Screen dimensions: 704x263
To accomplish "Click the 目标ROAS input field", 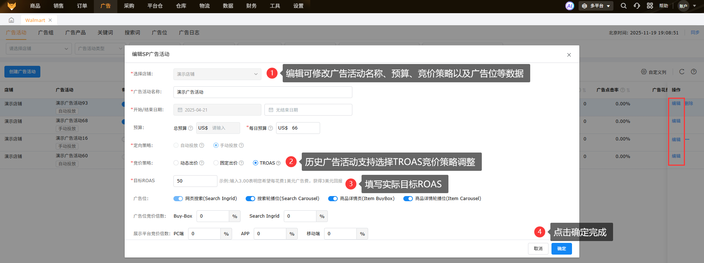I will point(195,181).
